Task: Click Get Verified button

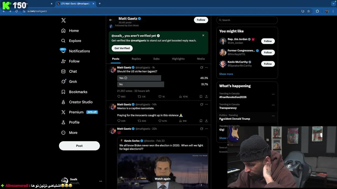Action: (122, 48)
